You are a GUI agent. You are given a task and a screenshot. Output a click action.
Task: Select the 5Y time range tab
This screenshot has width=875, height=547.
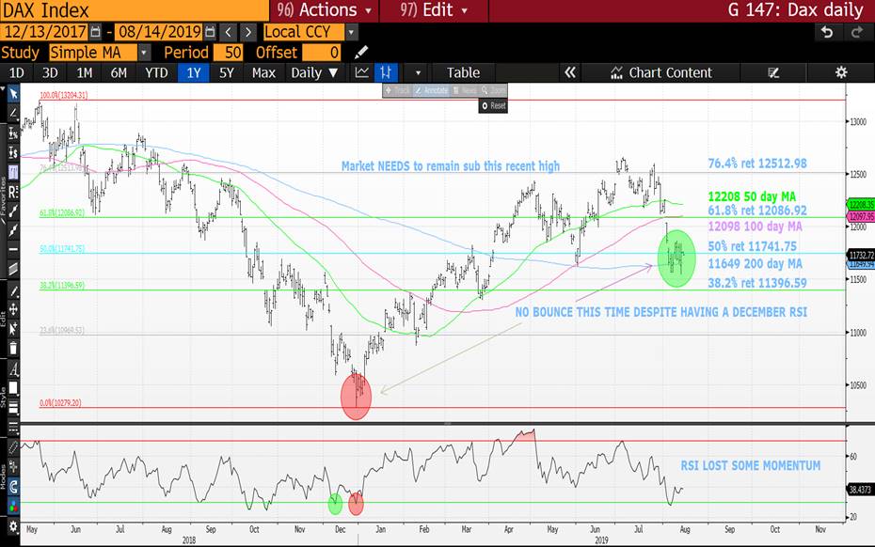226,72
